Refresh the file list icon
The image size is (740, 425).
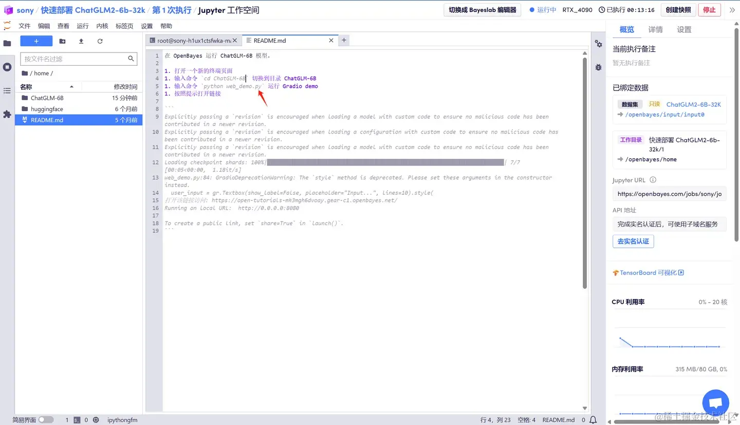pos(100,41)
